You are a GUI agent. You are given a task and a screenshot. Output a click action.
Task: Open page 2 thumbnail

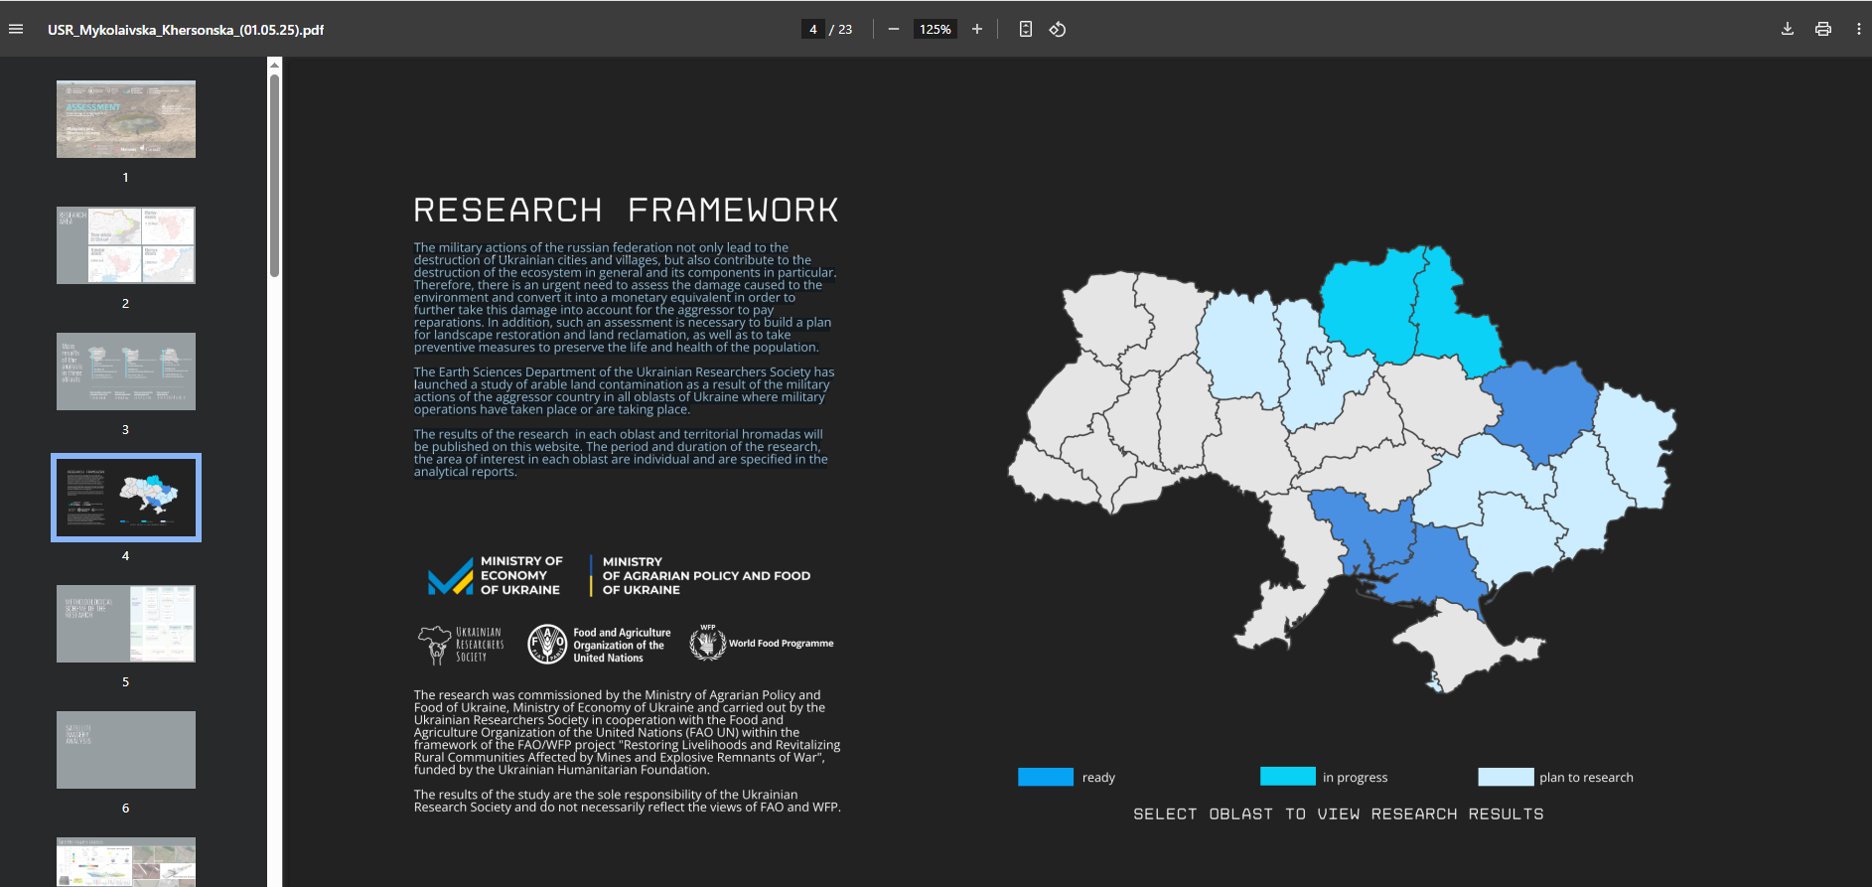click(126, 245)
